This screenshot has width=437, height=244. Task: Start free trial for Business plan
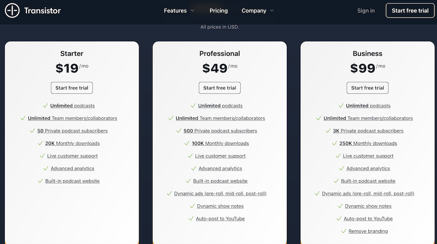click(368, 88)
